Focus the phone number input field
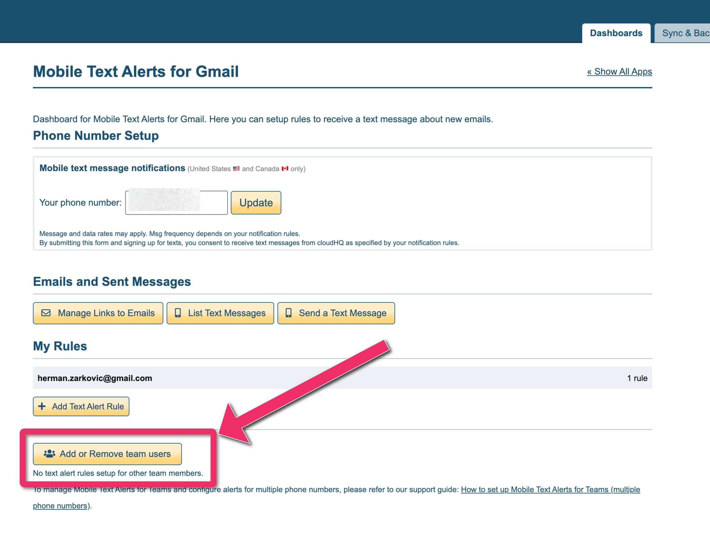 click(x=176, y=202)
